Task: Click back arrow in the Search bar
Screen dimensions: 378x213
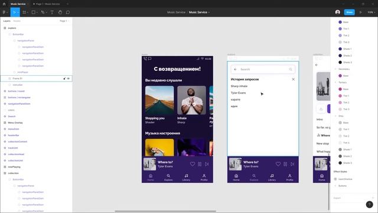Action: (235, 69)
